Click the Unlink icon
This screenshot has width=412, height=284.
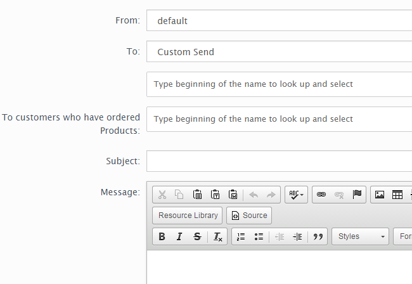(x=339, y=195)
